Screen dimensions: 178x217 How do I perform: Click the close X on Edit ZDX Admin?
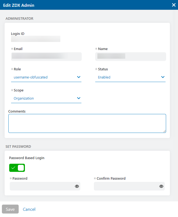(174, 5)
